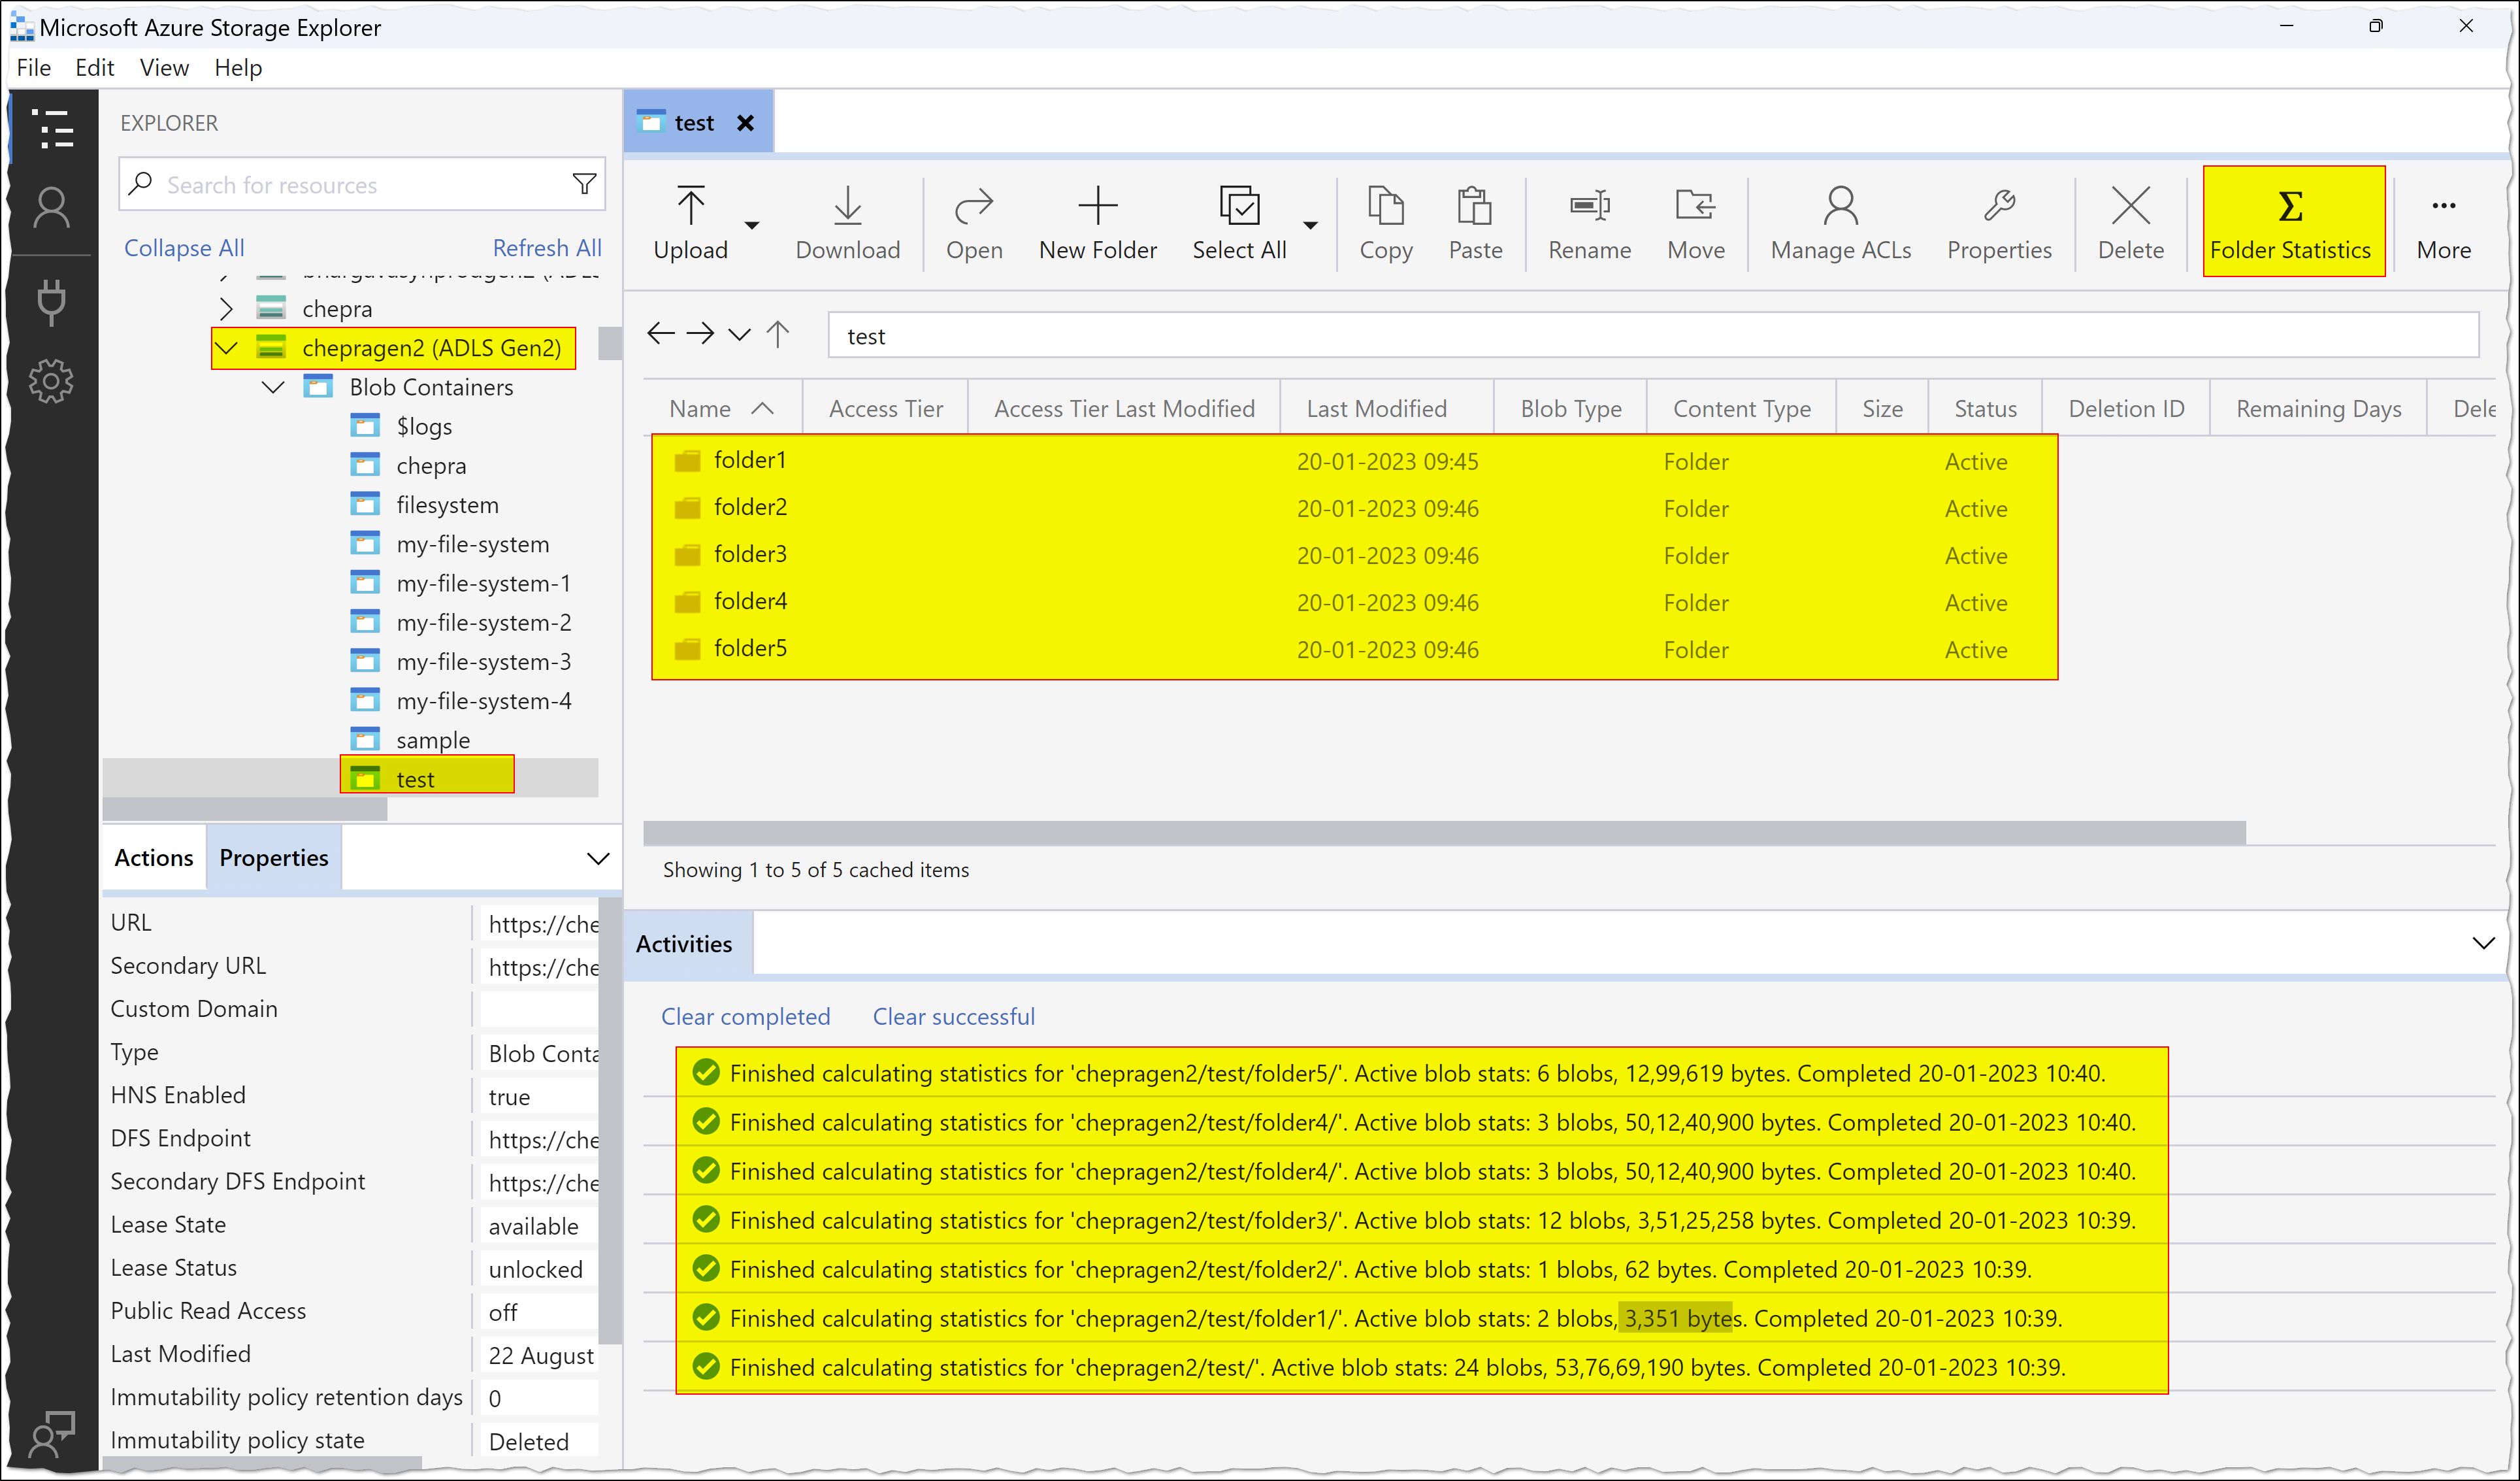This screenshot has width=2520, height=1481.
Task: Click the Upload toolbar button
Action: point(690,223)
